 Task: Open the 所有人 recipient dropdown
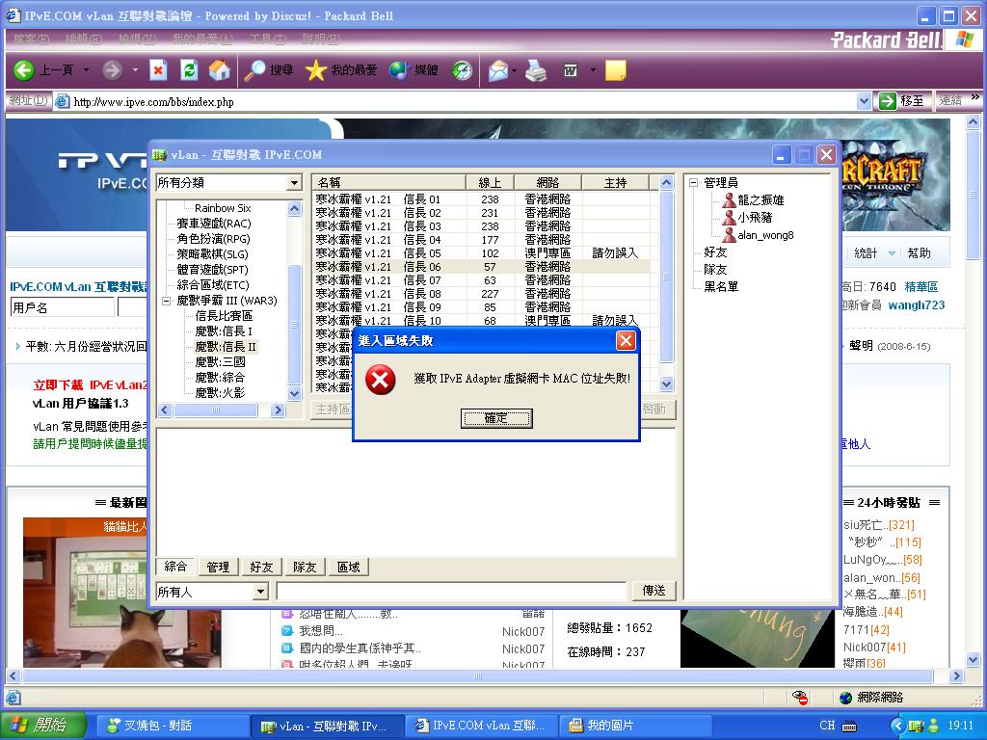pyautogui.click(x=260, y=592)
